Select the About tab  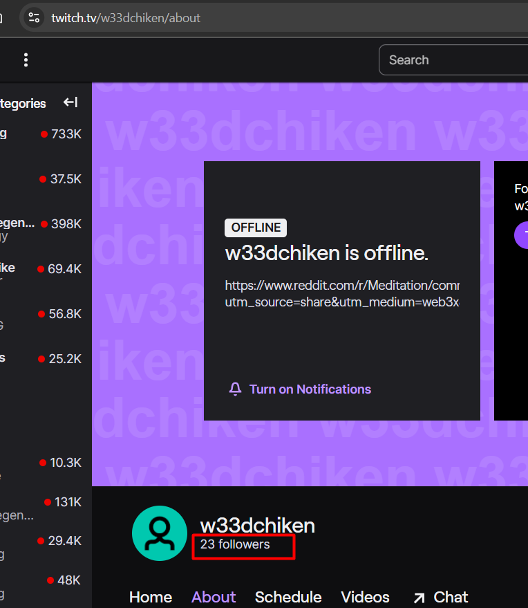214,597
